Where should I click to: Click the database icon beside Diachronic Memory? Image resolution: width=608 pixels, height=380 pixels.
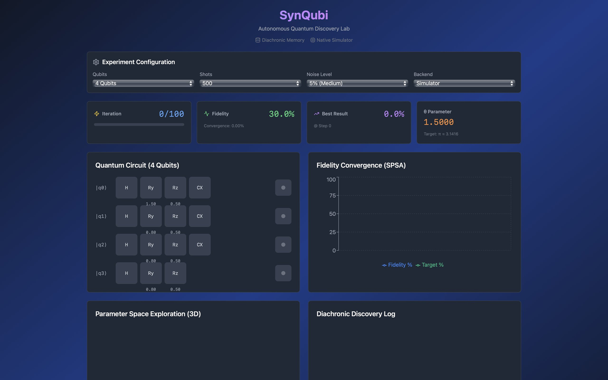pos(258,40)
